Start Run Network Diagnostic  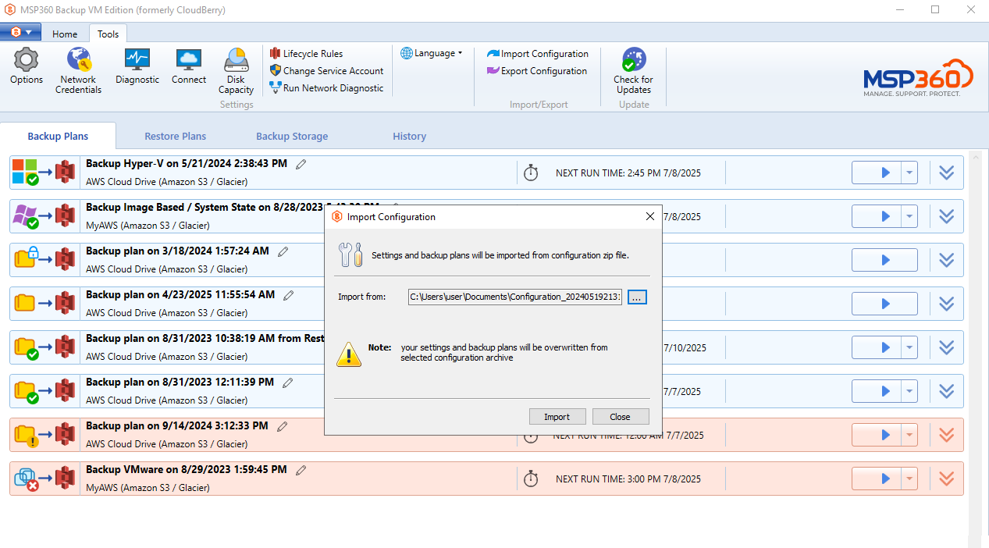pos(326,88)
